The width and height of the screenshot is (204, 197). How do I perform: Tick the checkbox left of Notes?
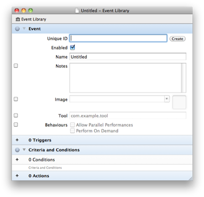coord(16,66)
